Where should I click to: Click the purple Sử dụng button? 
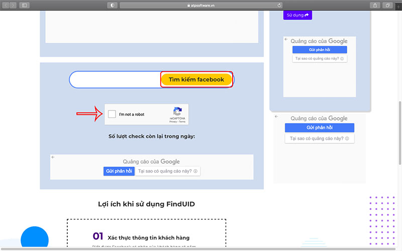click(297, 15)
